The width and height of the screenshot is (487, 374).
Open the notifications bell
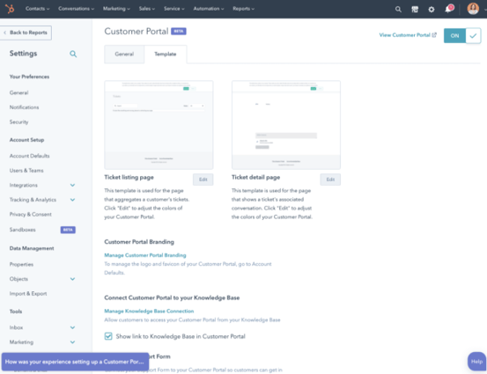[x=448, y=9]
